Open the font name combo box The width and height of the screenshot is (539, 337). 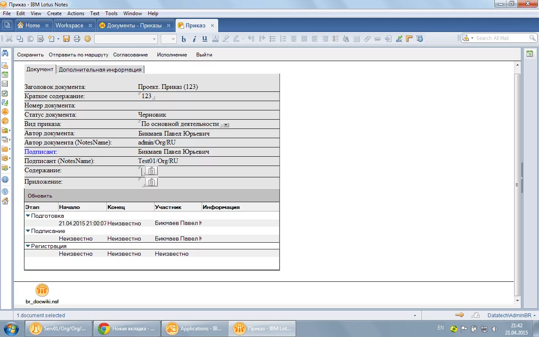point(125,39)
